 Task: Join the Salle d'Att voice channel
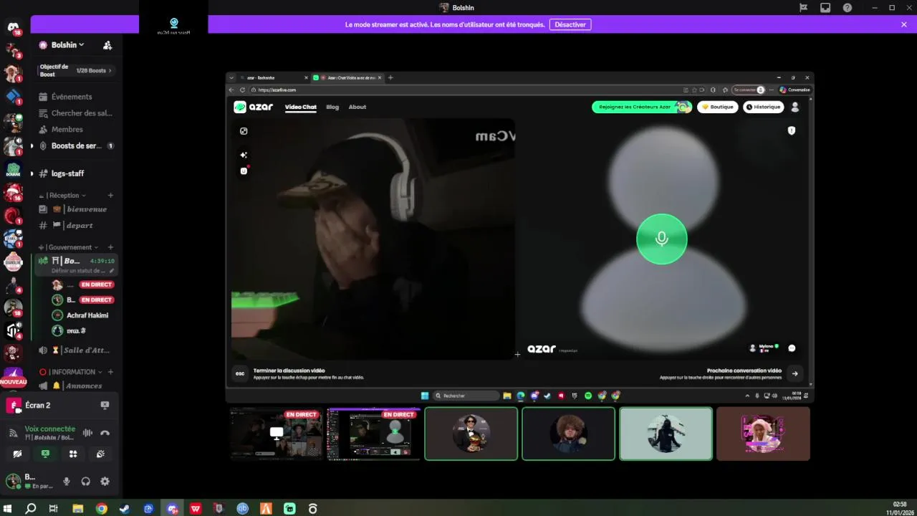[x=77, y=350]
